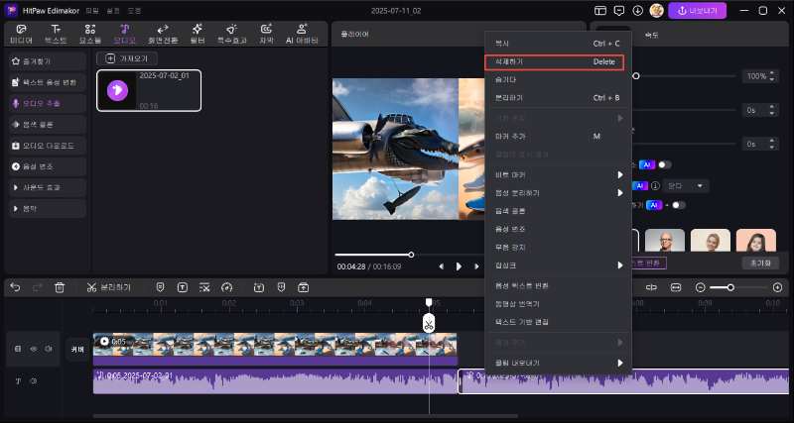Image resolution: width=794 pixels, height=423 pixels.
Task: Select the blonde woman avatar thumbnail
Action: (x=711, y=240)
